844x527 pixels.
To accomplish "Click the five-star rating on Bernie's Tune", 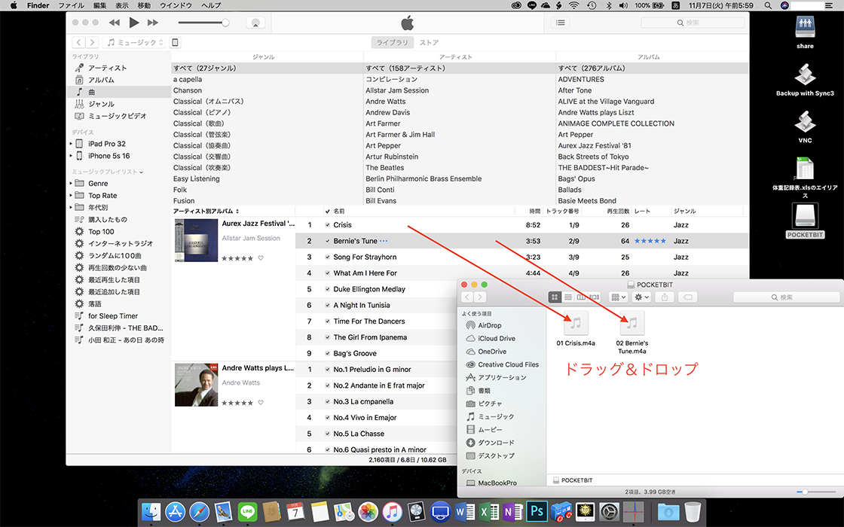I will pyautogui.click(x=650, y=241).
